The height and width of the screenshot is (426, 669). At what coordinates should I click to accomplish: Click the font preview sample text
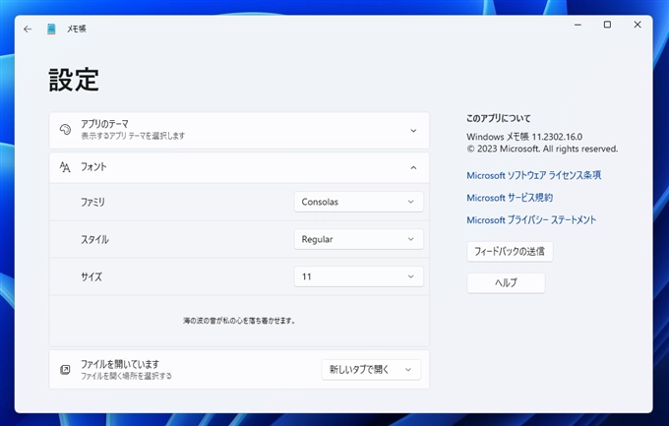[239, 321]
